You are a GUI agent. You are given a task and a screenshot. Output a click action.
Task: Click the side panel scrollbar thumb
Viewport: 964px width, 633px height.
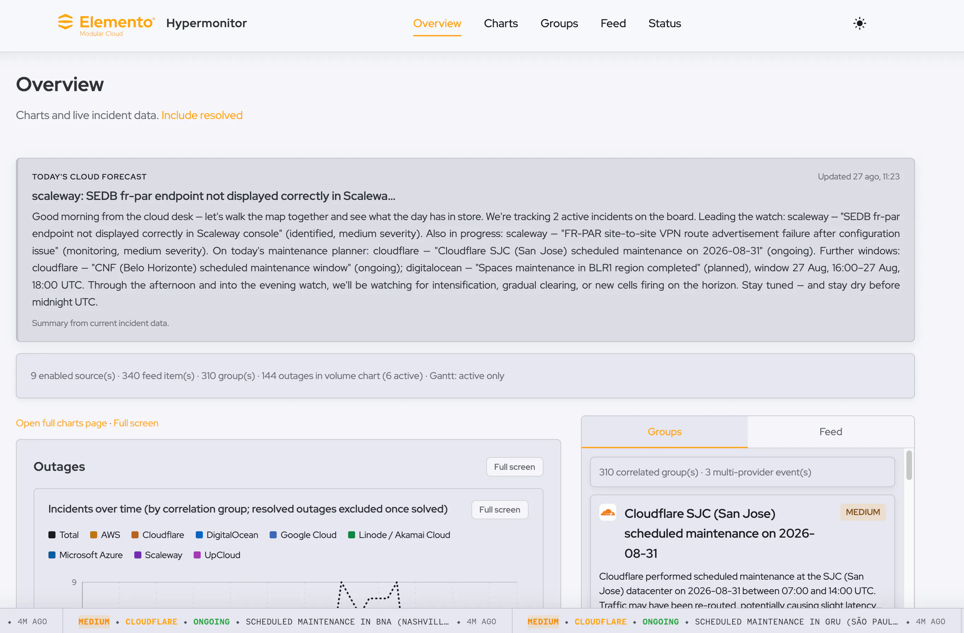(909, 465)
